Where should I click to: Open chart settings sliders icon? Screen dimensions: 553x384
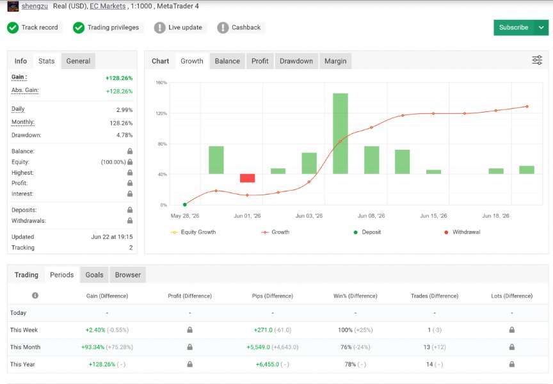tap(537, 60)
